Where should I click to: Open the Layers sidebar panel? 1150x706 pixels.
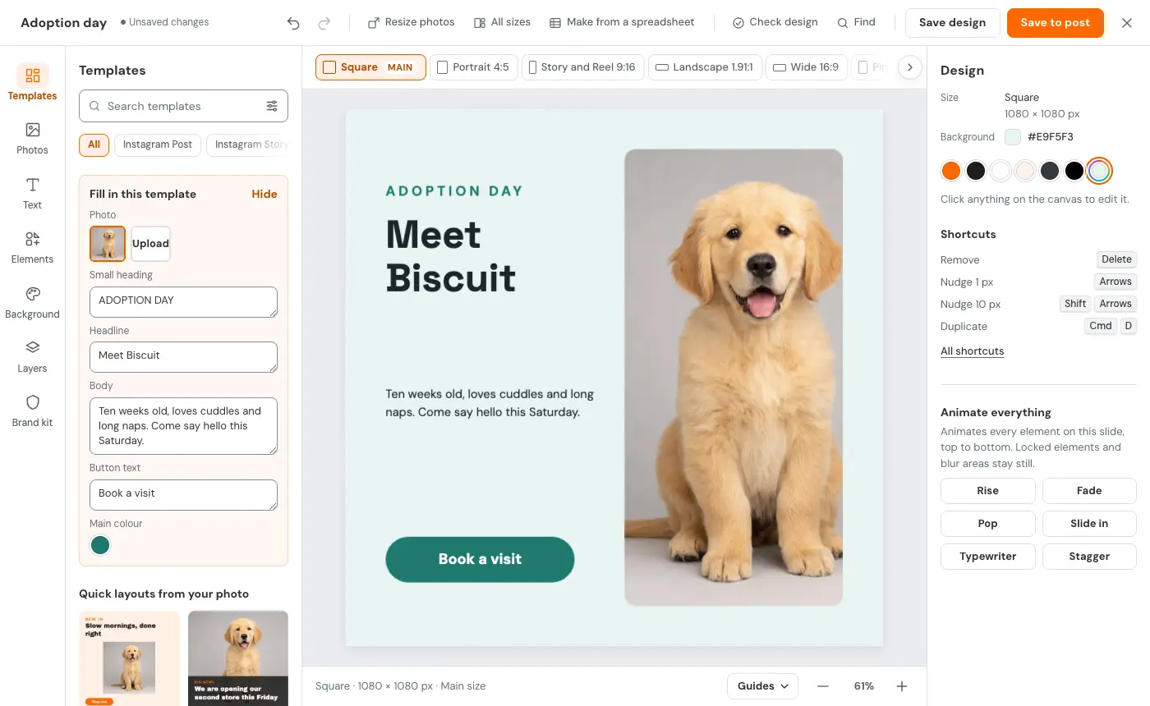[32, 356]
